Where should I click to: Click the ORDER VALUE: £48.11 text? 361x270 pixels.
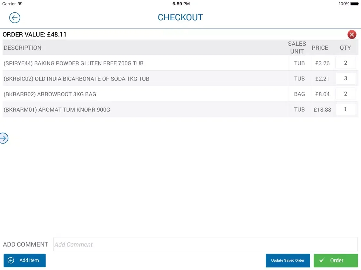35,35
